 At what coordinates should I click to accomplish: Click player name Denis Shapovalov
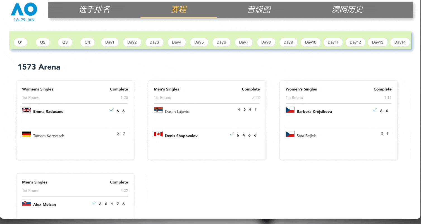pos(181,136)
